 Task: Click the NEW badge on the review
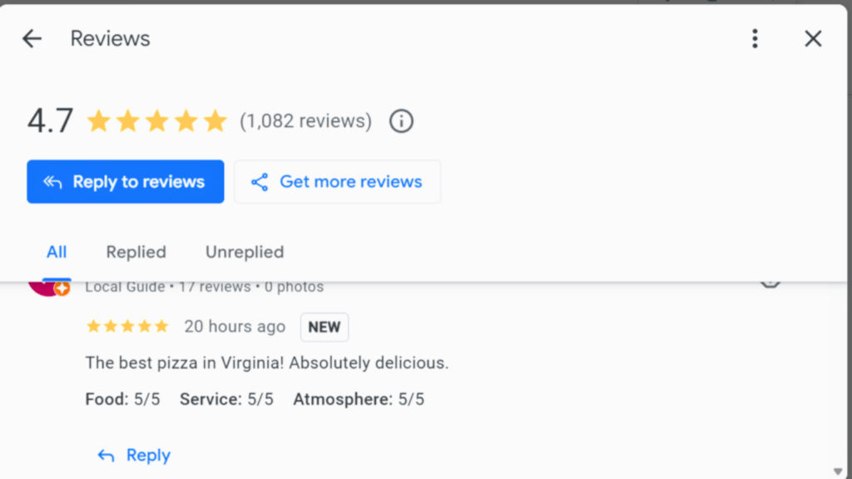coord(324,327)
